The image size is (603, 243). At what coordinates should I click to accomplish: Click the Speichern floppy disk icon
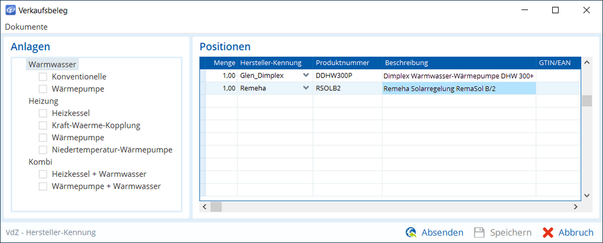479,232
